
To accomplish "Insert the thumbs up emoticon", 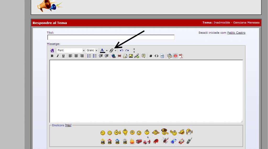I will tap(118, 132).
